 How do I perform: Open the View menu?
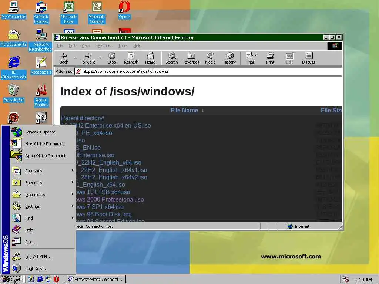tap(85, 45)
